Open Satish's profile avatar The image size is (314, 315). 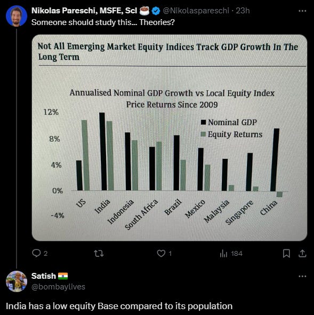click(17, 281)
